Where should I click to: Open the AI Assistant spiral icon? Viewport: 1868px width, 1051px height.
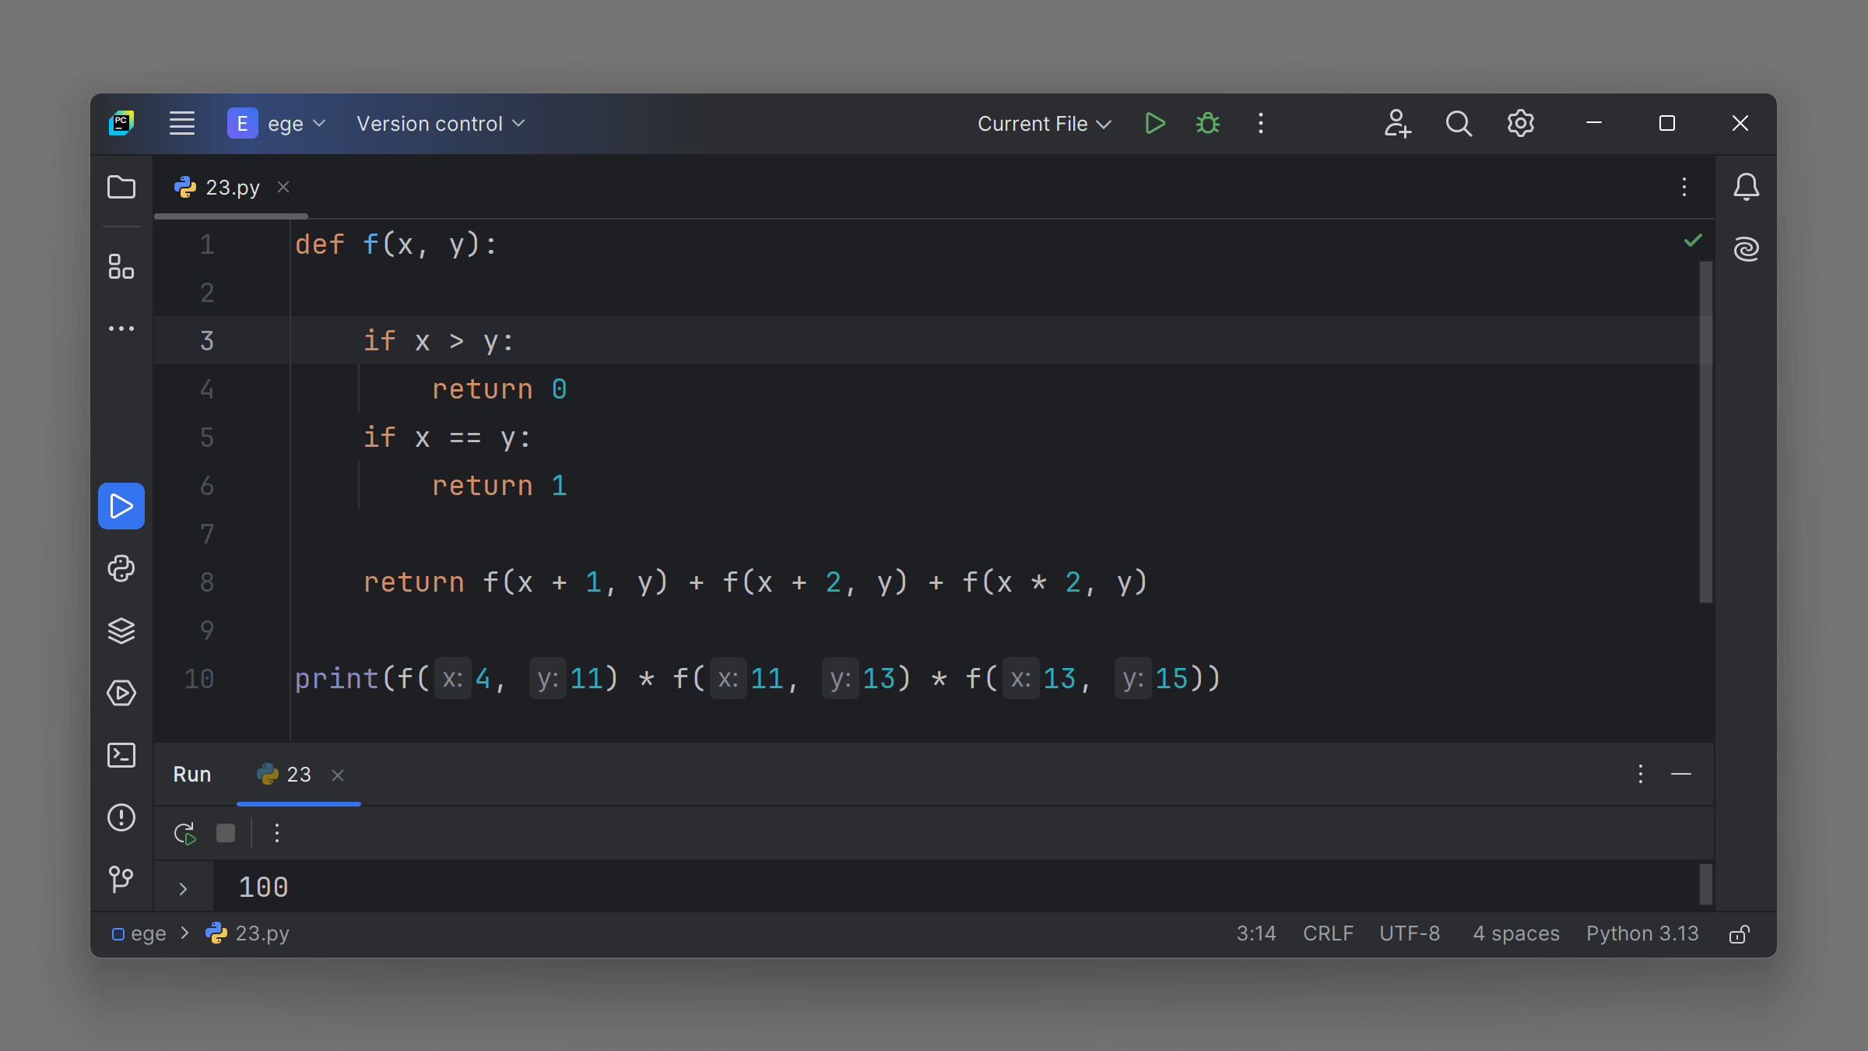(x=1746, y=249)
